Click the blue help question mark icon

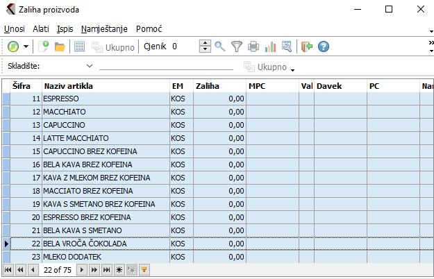pyautogui.click(x=323, y=46)
